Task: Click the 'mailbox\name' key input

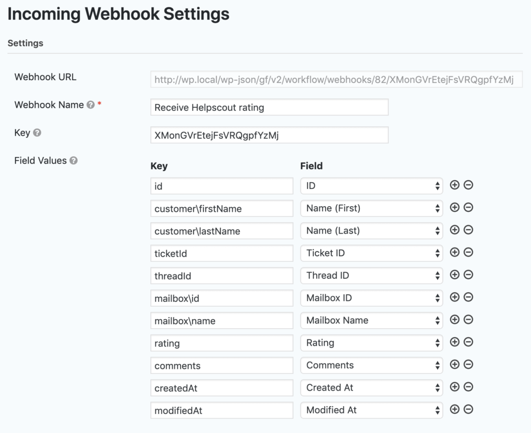Action: click(x=222, y=321)
